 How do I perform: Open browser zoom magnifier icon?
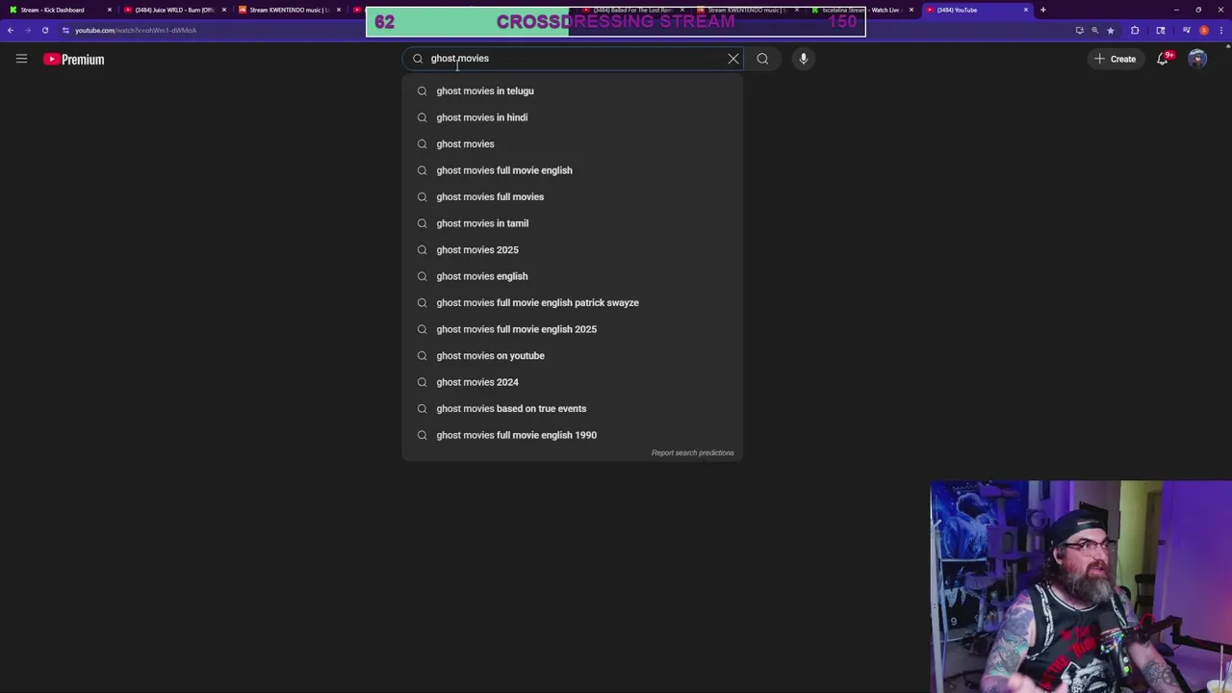click(x=1094, y=30)
